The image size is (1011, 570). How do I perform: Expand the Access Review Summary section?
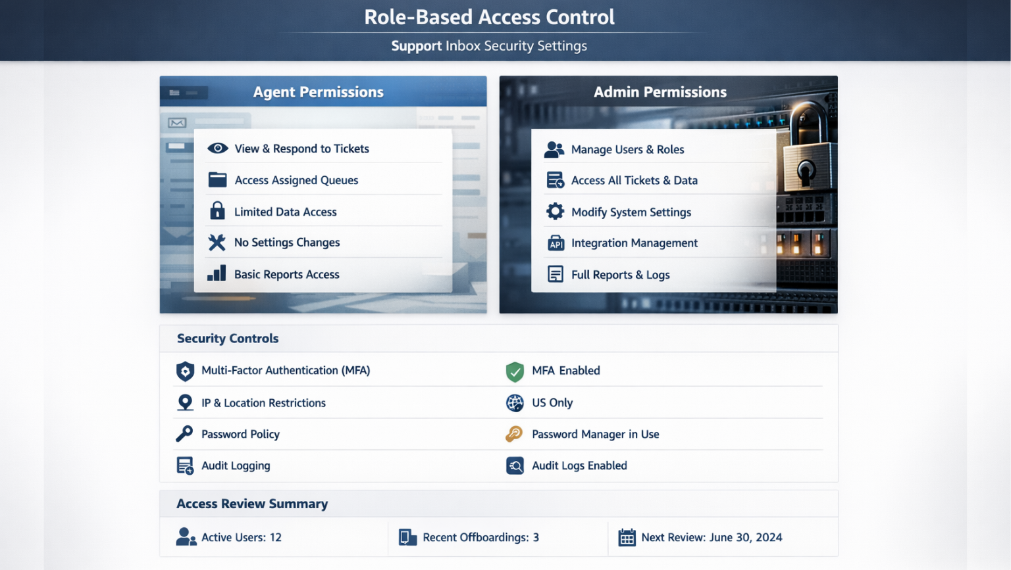coord(251,504)
